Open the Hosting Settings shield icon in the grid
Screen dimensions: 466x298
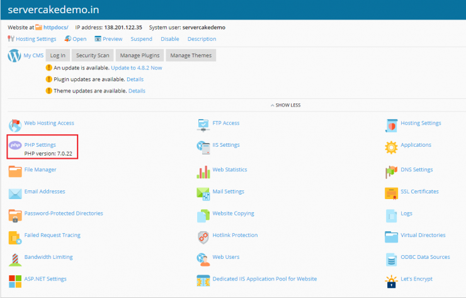392,125
